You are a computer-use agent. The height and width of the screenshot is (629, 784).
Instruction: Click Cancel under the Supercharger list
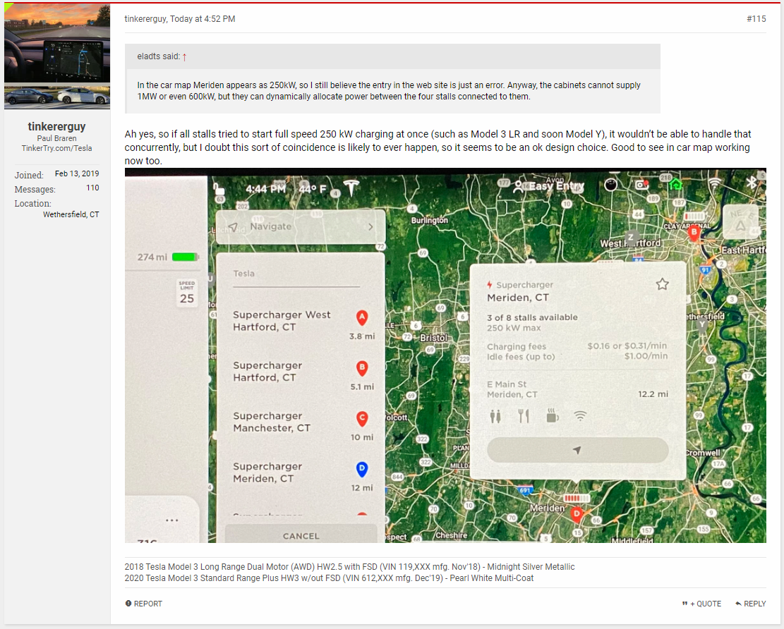click(x=301, y=535)
